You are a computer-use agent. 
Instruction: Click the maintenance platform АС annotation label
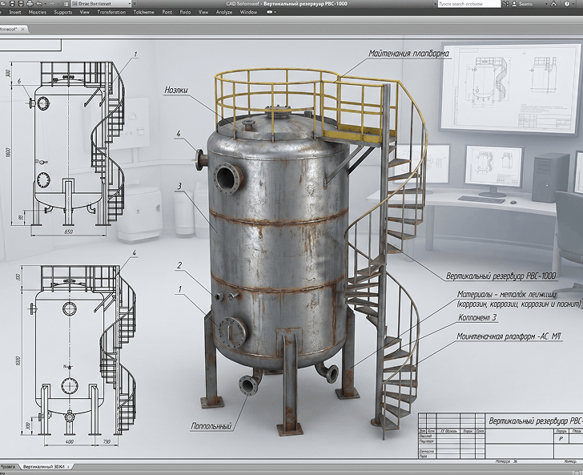(509, 336)
